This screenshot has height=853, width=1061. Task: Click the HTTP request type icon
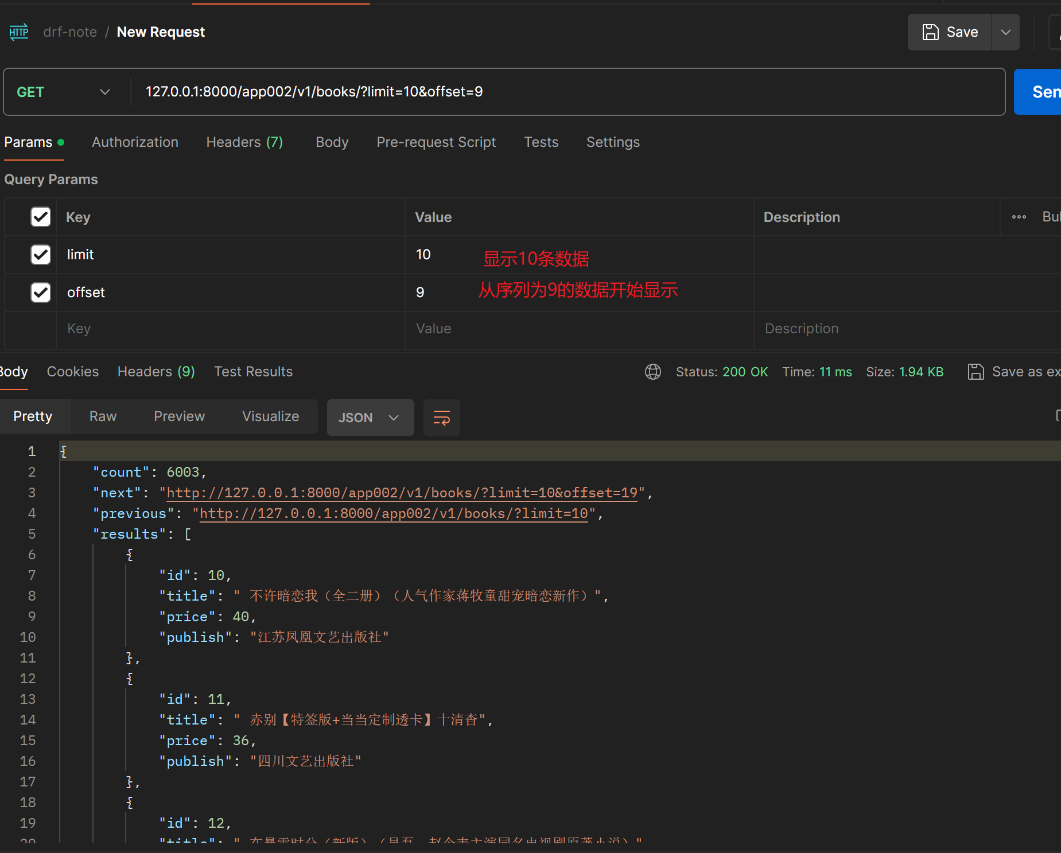[x=19, y=32]
